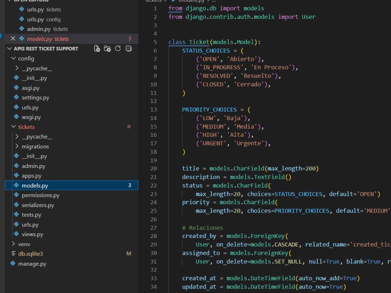Click line number 22 in the gutter
The height and width of the screenshot is (293, 391).
click(154, 186)
